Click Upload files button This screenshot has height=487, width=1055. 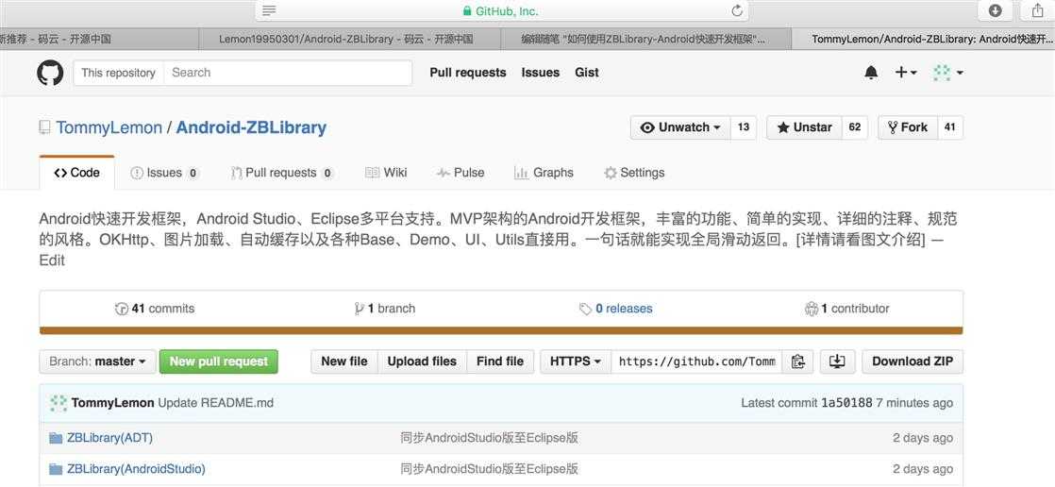point(422,361)
